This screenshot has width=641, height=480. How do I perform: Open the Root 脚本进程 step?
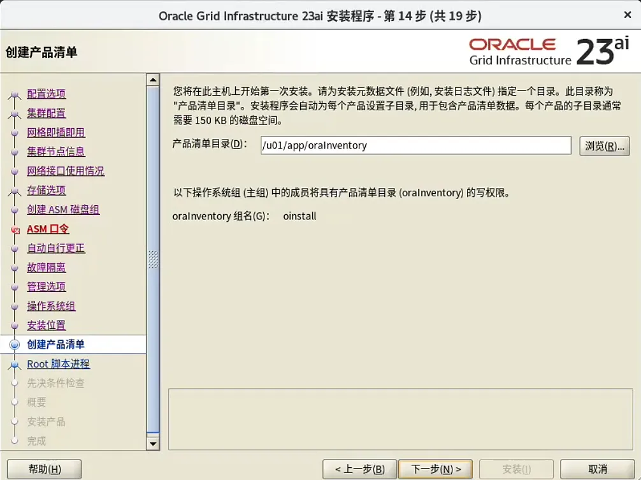[59, 364]
